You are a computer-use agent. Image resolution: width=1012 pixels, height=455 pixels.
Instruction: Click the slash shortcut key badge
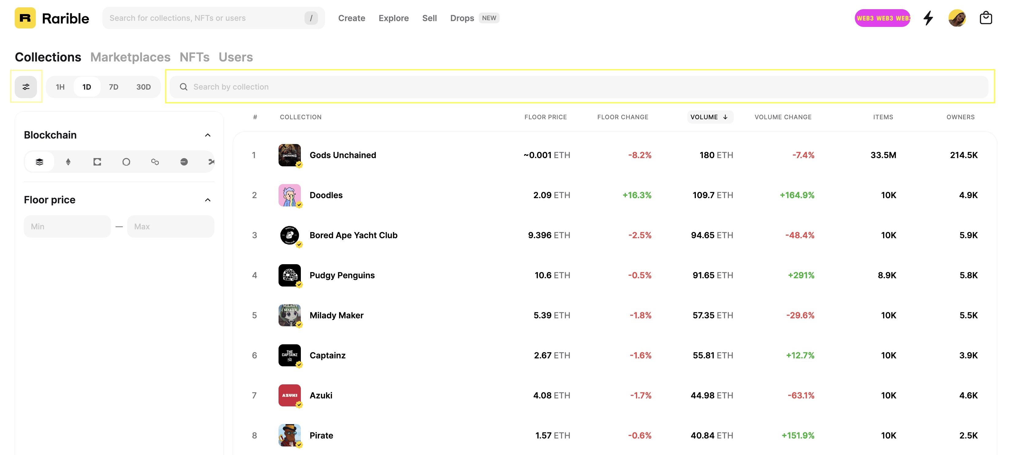click(x=311, y=18)
